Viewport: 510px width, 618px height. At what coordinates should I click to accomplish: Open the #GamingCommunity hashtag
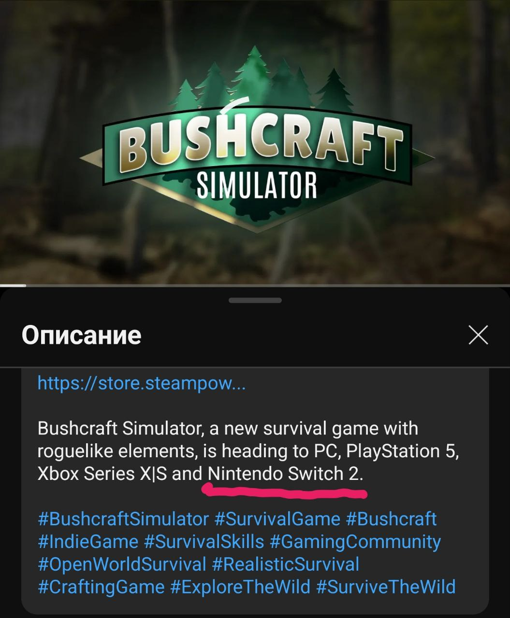[355, 542]
